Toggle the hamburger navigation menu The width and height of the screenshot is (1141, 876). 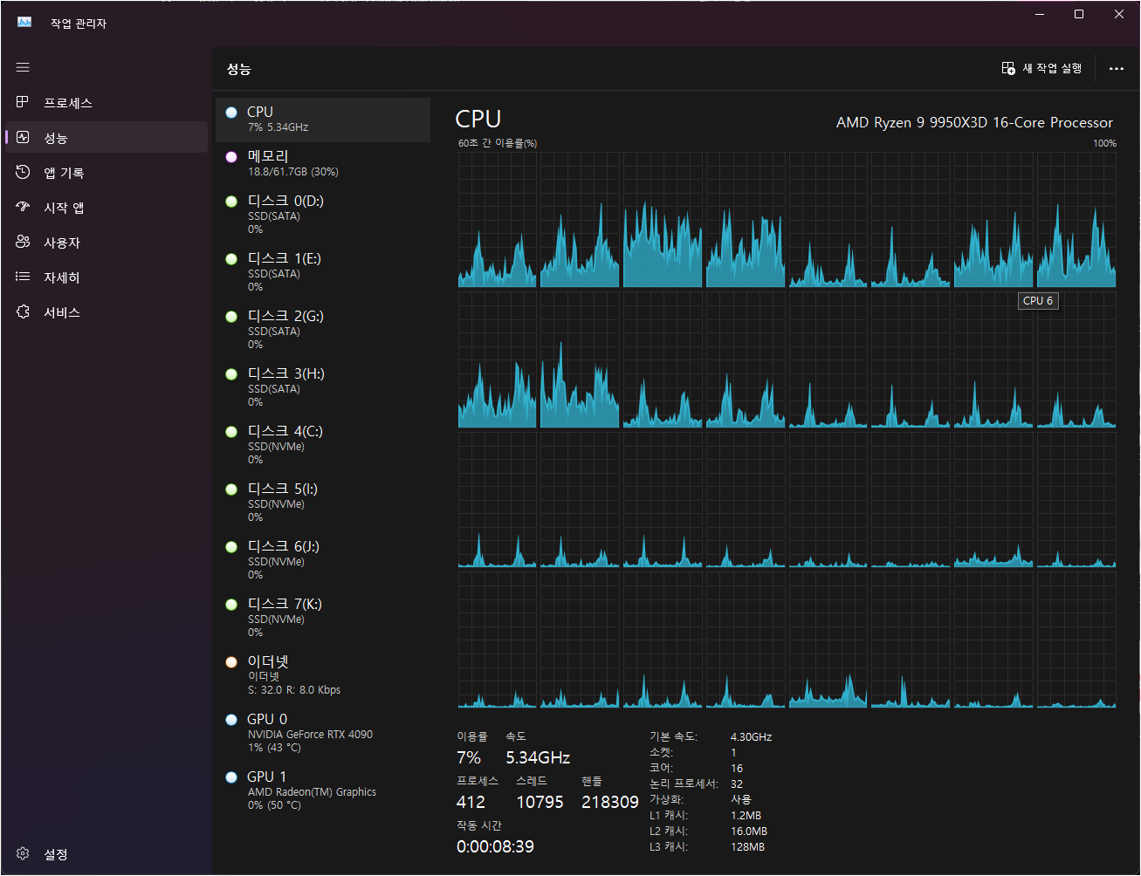(23, 67)
